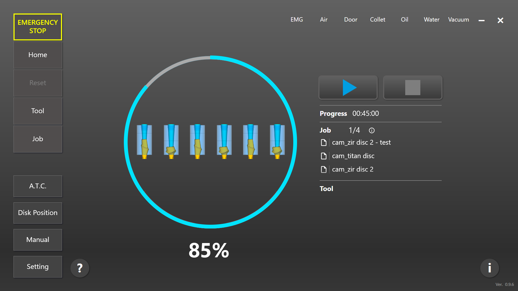Image resolution: width=518 pixels, height=291 pixels.
Task: Toggle the Collet status indicator
Action: (x=377, y=20)
